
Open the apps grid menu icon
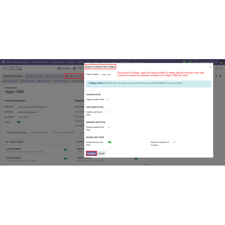point(3,62)
